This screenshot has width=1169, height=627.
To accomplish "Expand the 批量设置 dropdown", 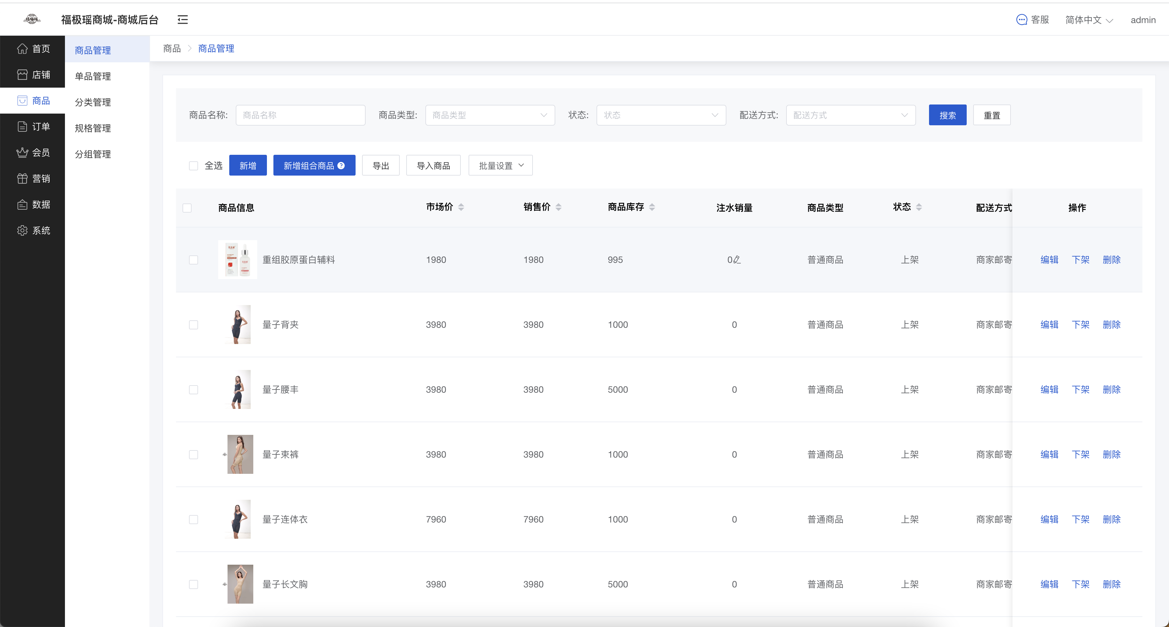I will [500, 166].
